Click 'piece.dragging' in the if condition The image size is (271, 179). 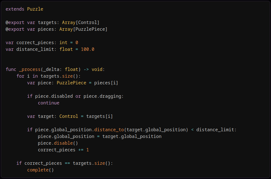point(102,96)
